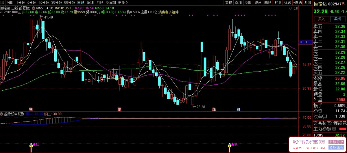Click the MA5: 34.36 label
This screenshot has width=347, height=153.
[x=45, y=8]
